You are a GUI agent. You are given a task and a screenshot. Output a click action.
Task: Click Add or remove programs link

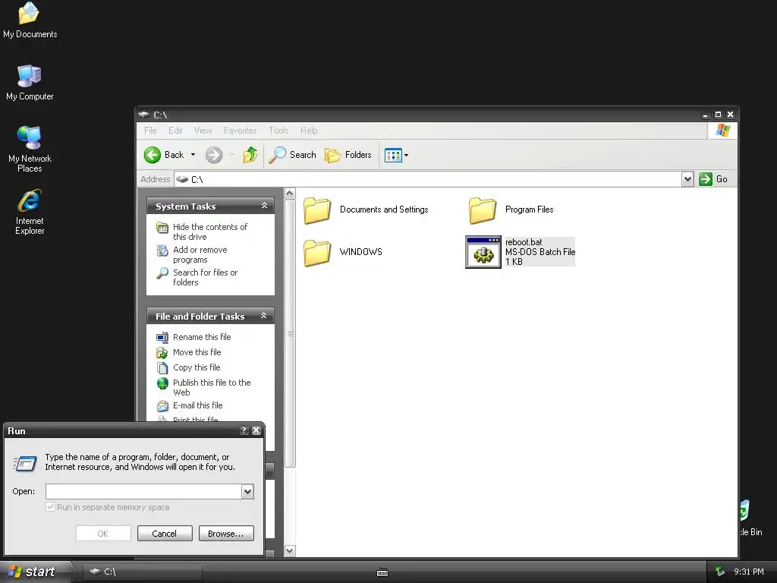[200, 255]
